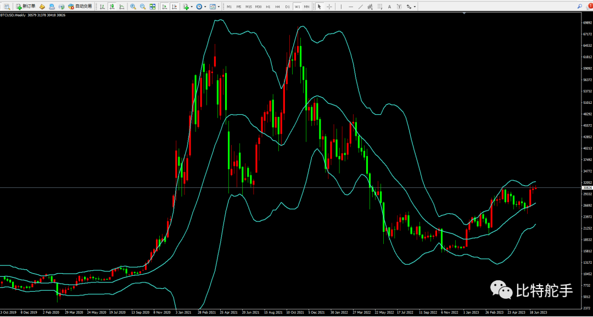The image size is (593, 317).
Task: Open the chart templates dropdown
Action: 219,7
